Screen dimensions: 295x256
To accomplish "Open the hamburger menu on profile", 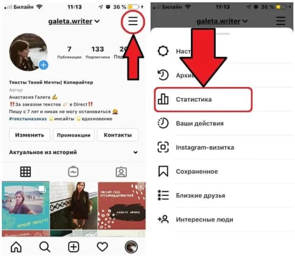I will point(133,21).
